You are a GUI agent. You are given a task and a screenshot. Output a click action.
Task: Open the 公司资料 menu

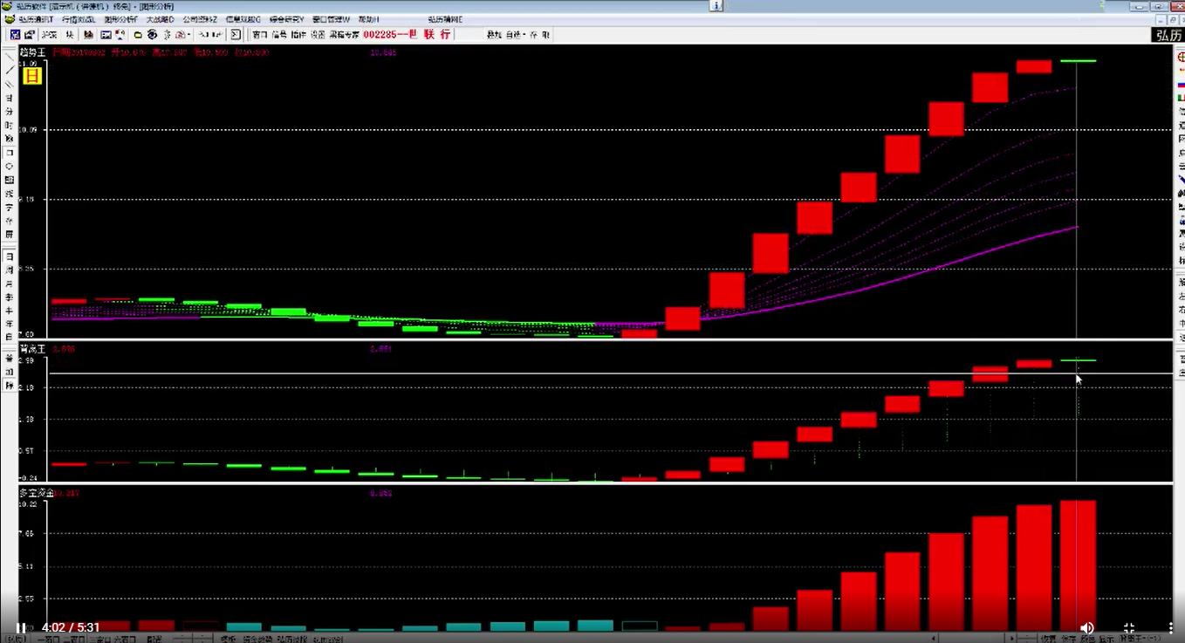(x=200, y=19)
